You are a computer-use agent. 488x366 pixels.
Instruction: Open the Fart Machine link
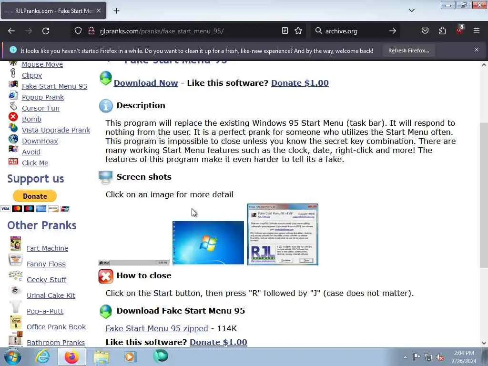[47, 248]
